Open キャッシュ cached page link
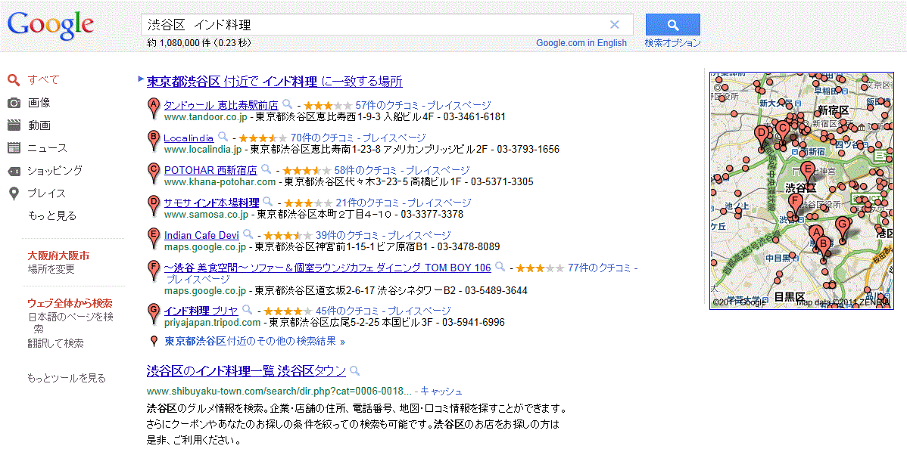 pyautogui.click(x=441, y=391)
